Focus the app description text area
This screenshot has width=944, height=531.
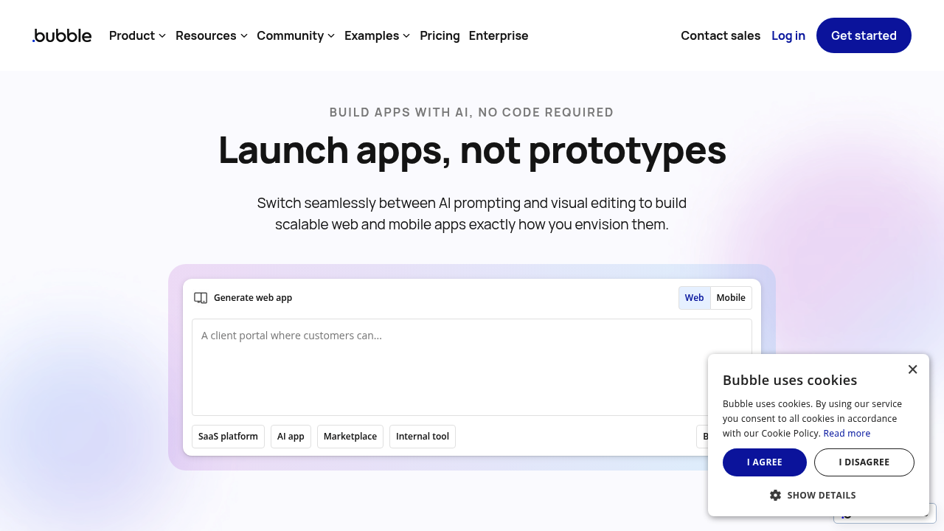click(472, 367)
